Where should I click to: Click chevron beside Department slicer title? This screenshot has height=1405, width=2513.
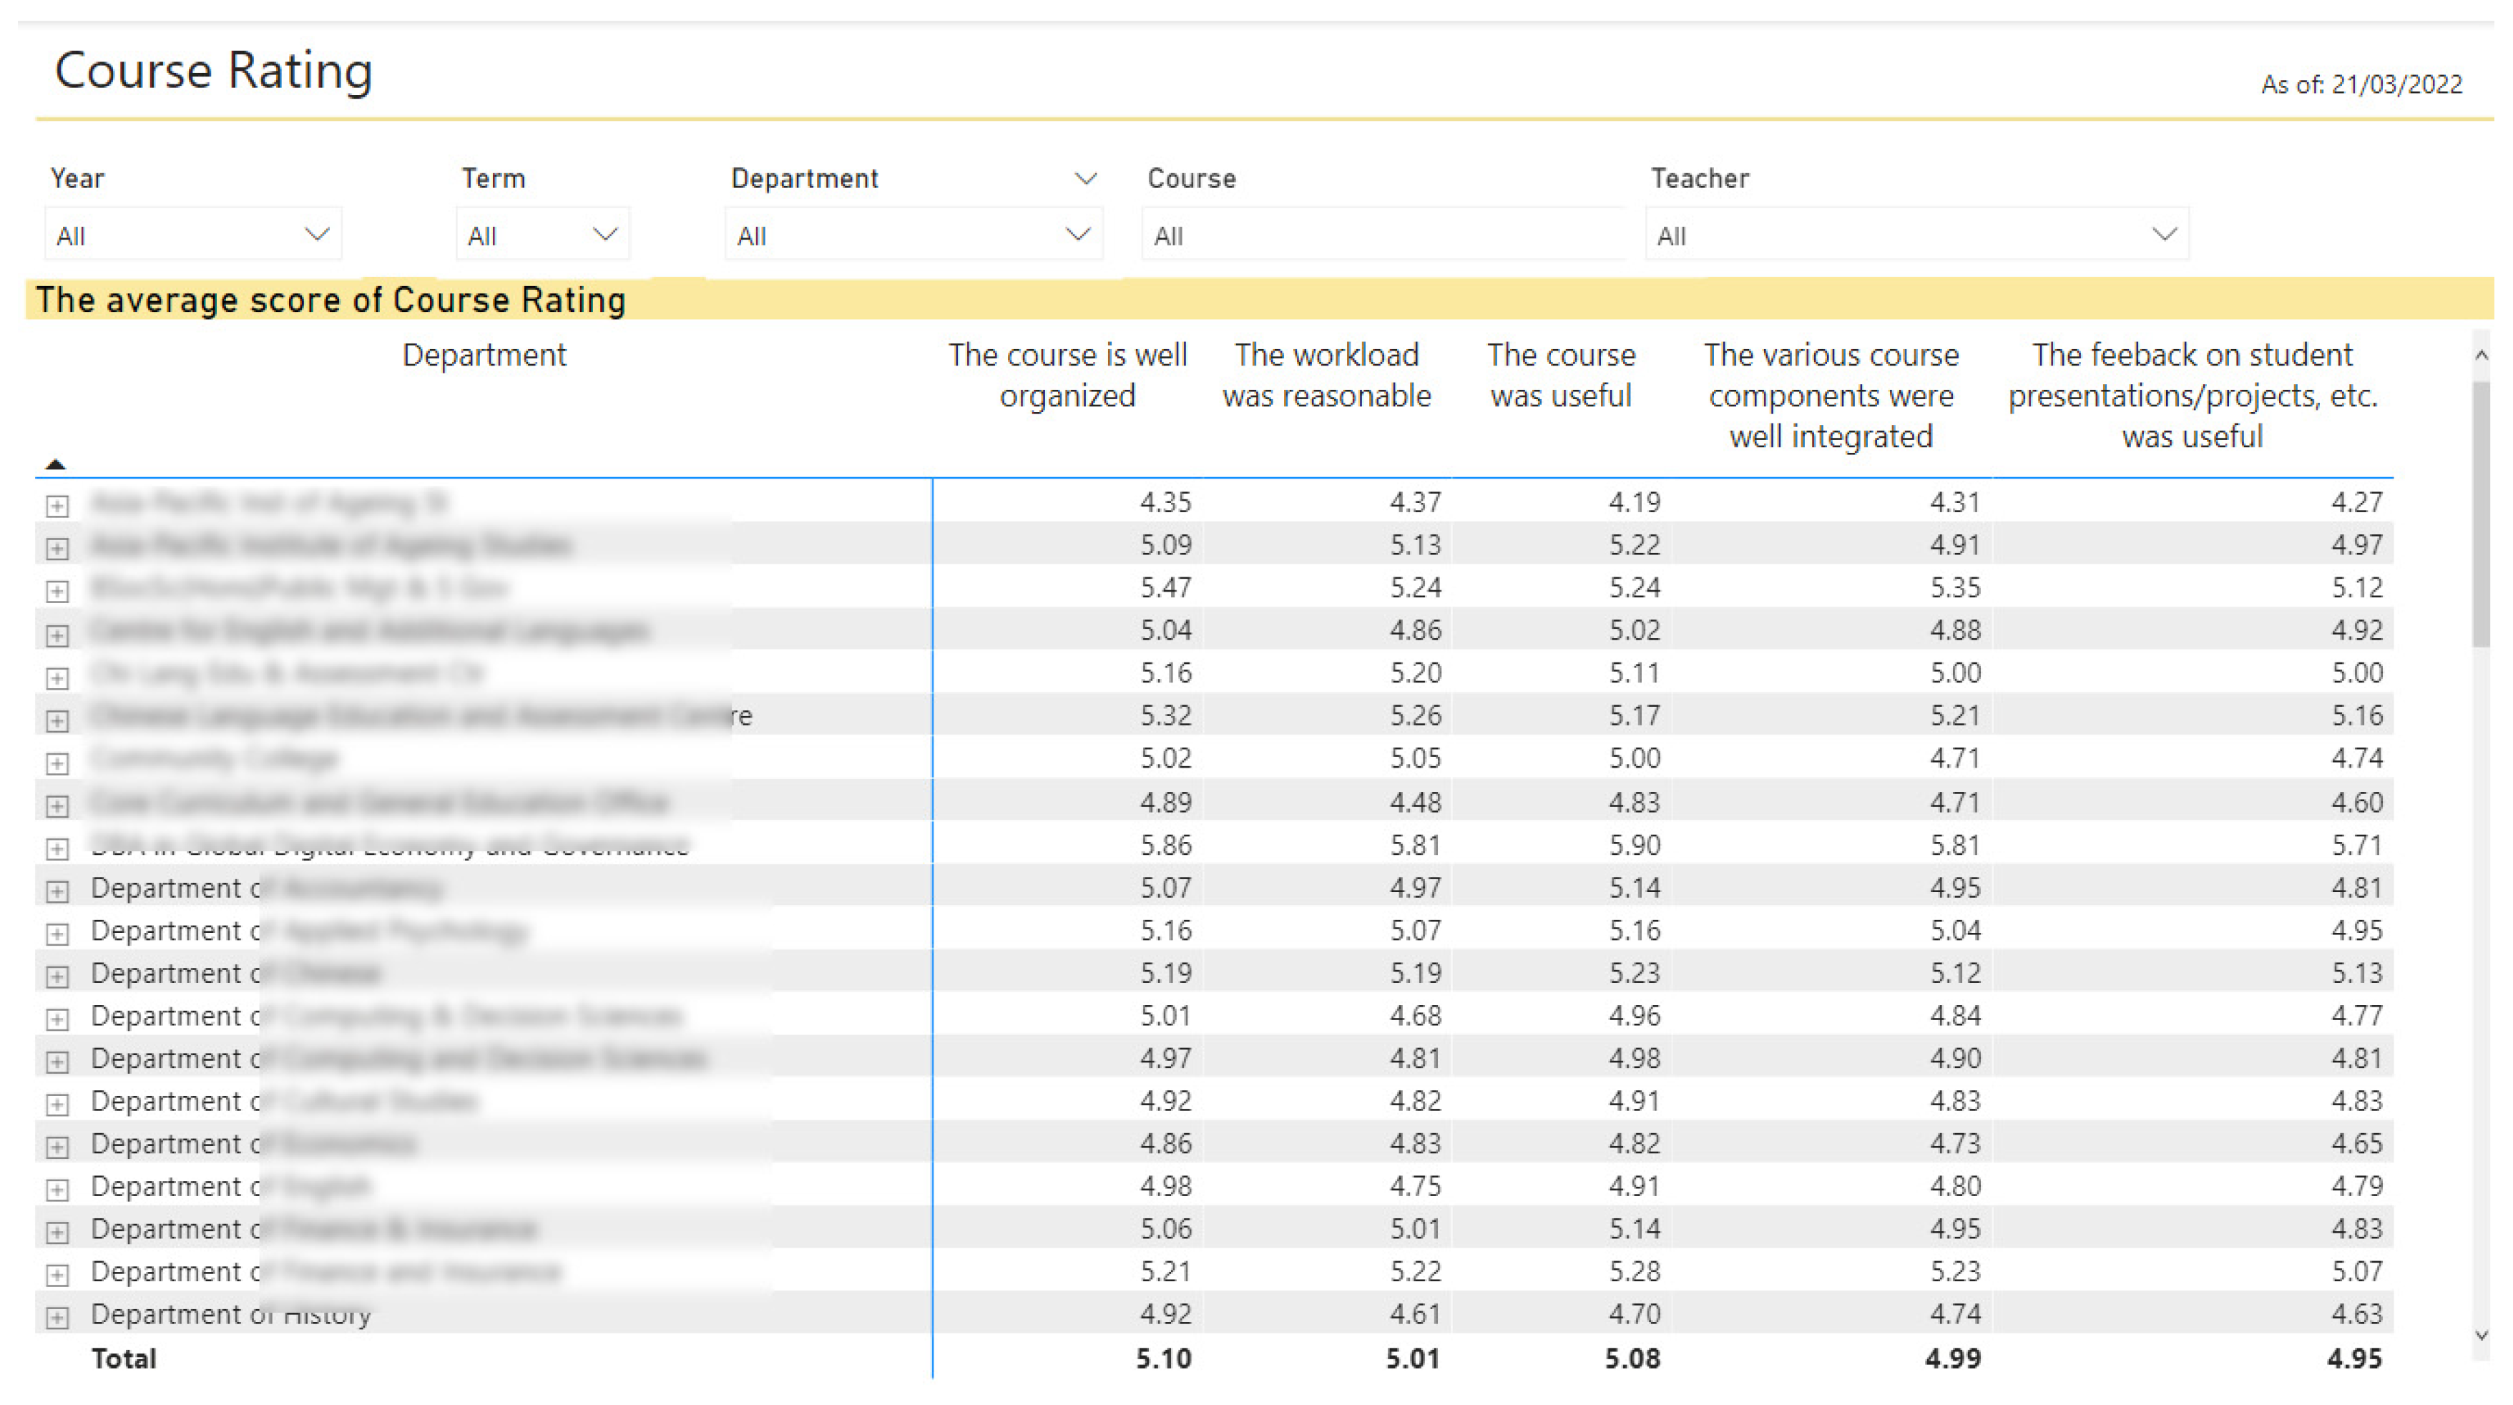1084,179
